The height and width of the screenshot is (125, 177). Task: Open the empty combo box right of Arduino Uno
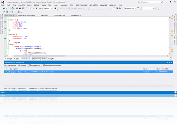tap(148, 8)
